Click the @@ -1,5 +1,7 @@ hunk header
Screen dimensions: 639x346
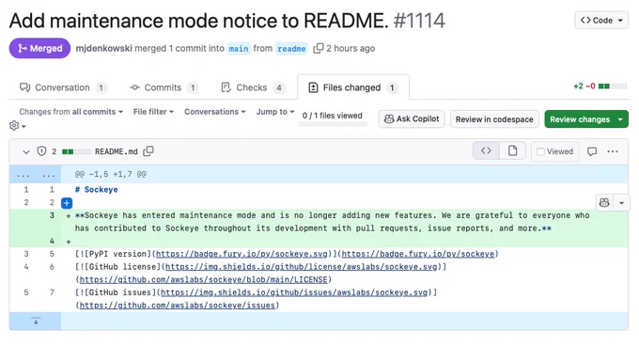point(111,175)
